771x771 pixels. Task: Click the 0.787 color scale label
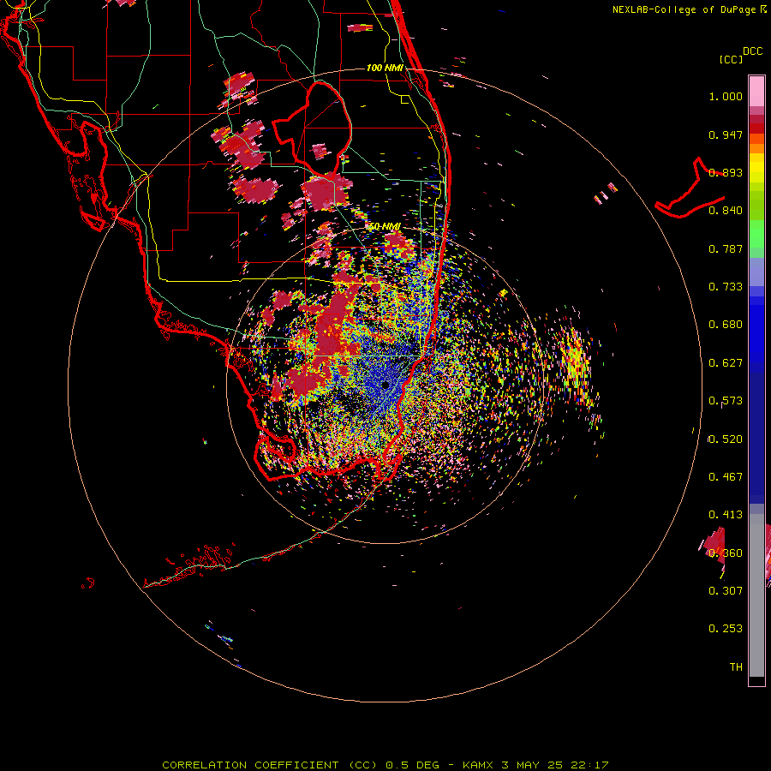click(726, 248)
